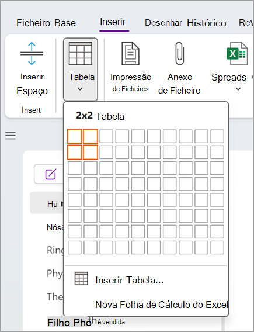Click the Anexo de Ficheiro paperclip icon

click(x=180, y=53)
